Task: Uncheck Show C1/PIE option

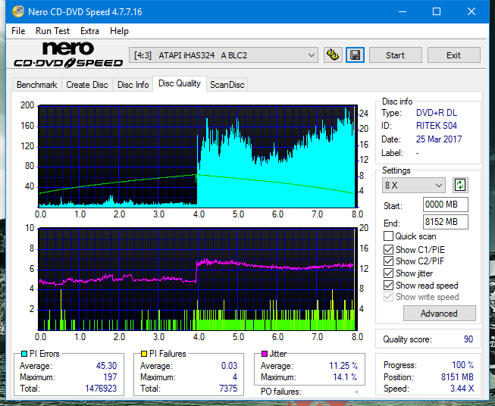Action: pyautogui.click(x=388, y=249)
